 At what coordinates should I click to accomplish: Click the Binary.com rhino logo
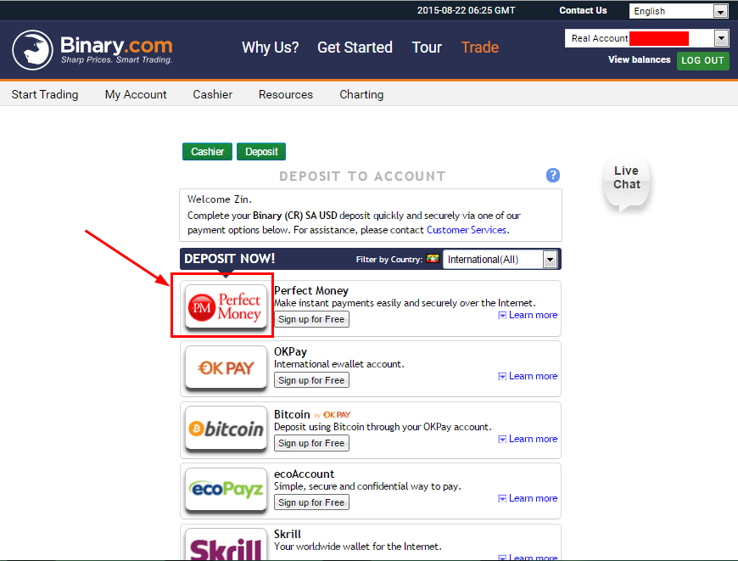point(32,50)
